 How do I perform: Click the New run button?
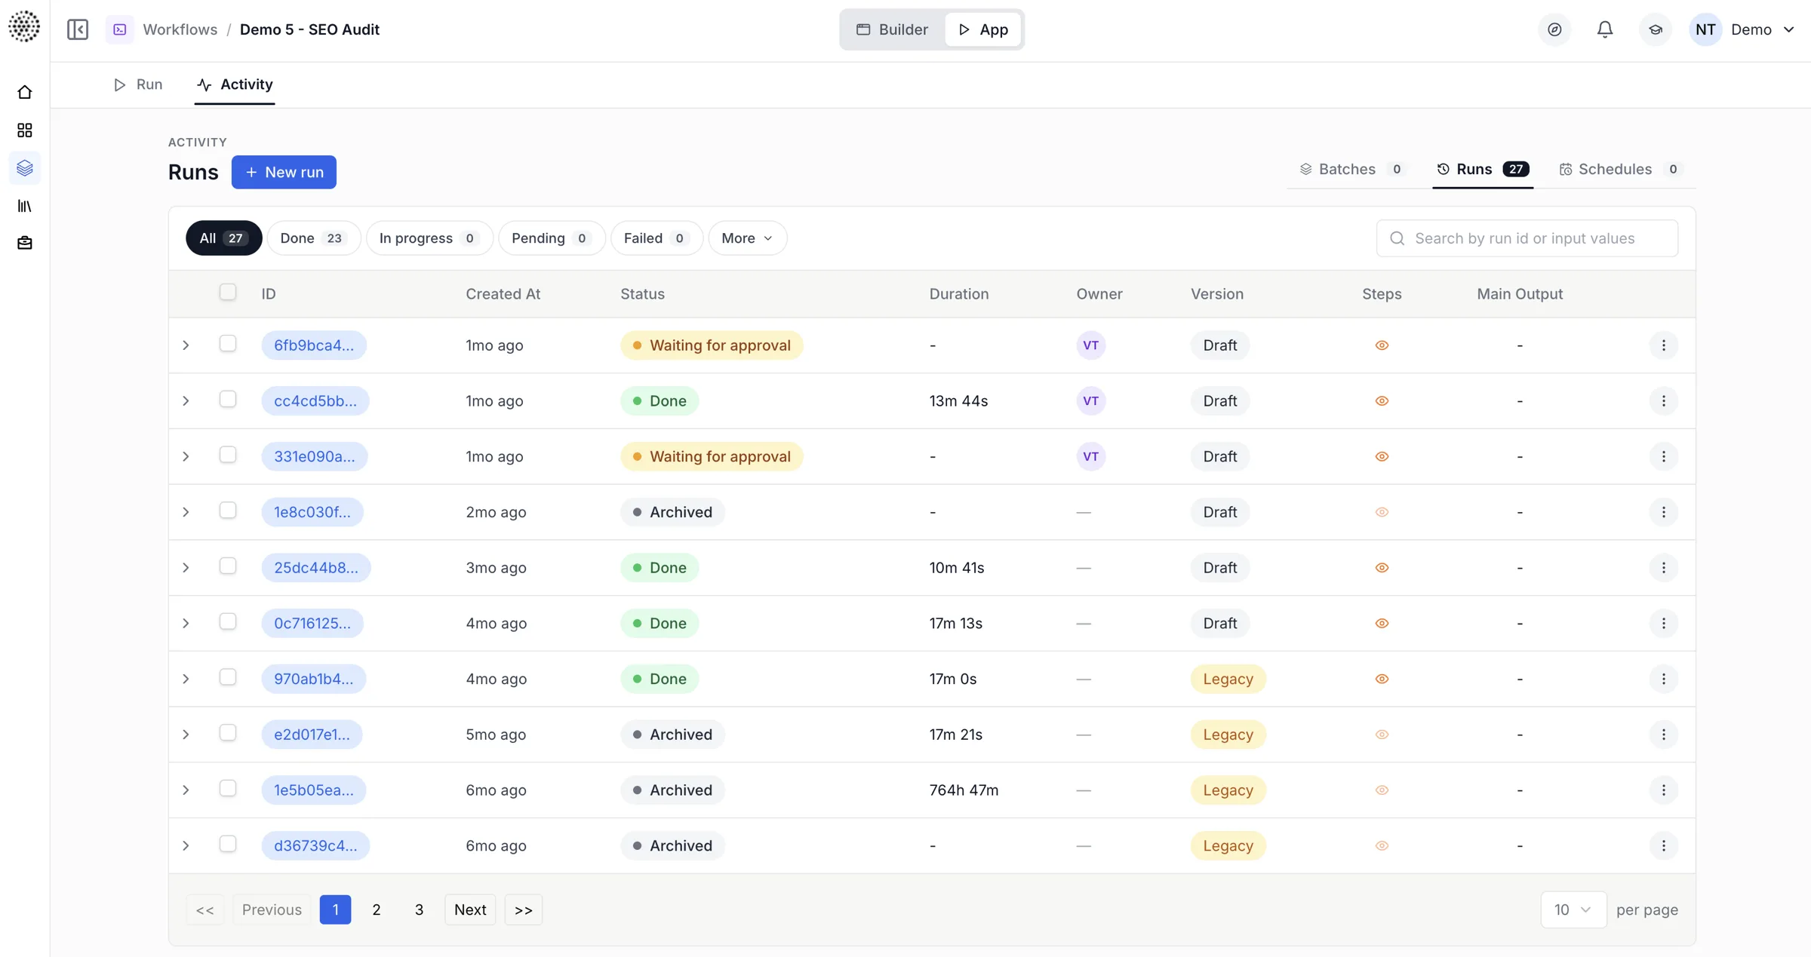click(284, 172)
